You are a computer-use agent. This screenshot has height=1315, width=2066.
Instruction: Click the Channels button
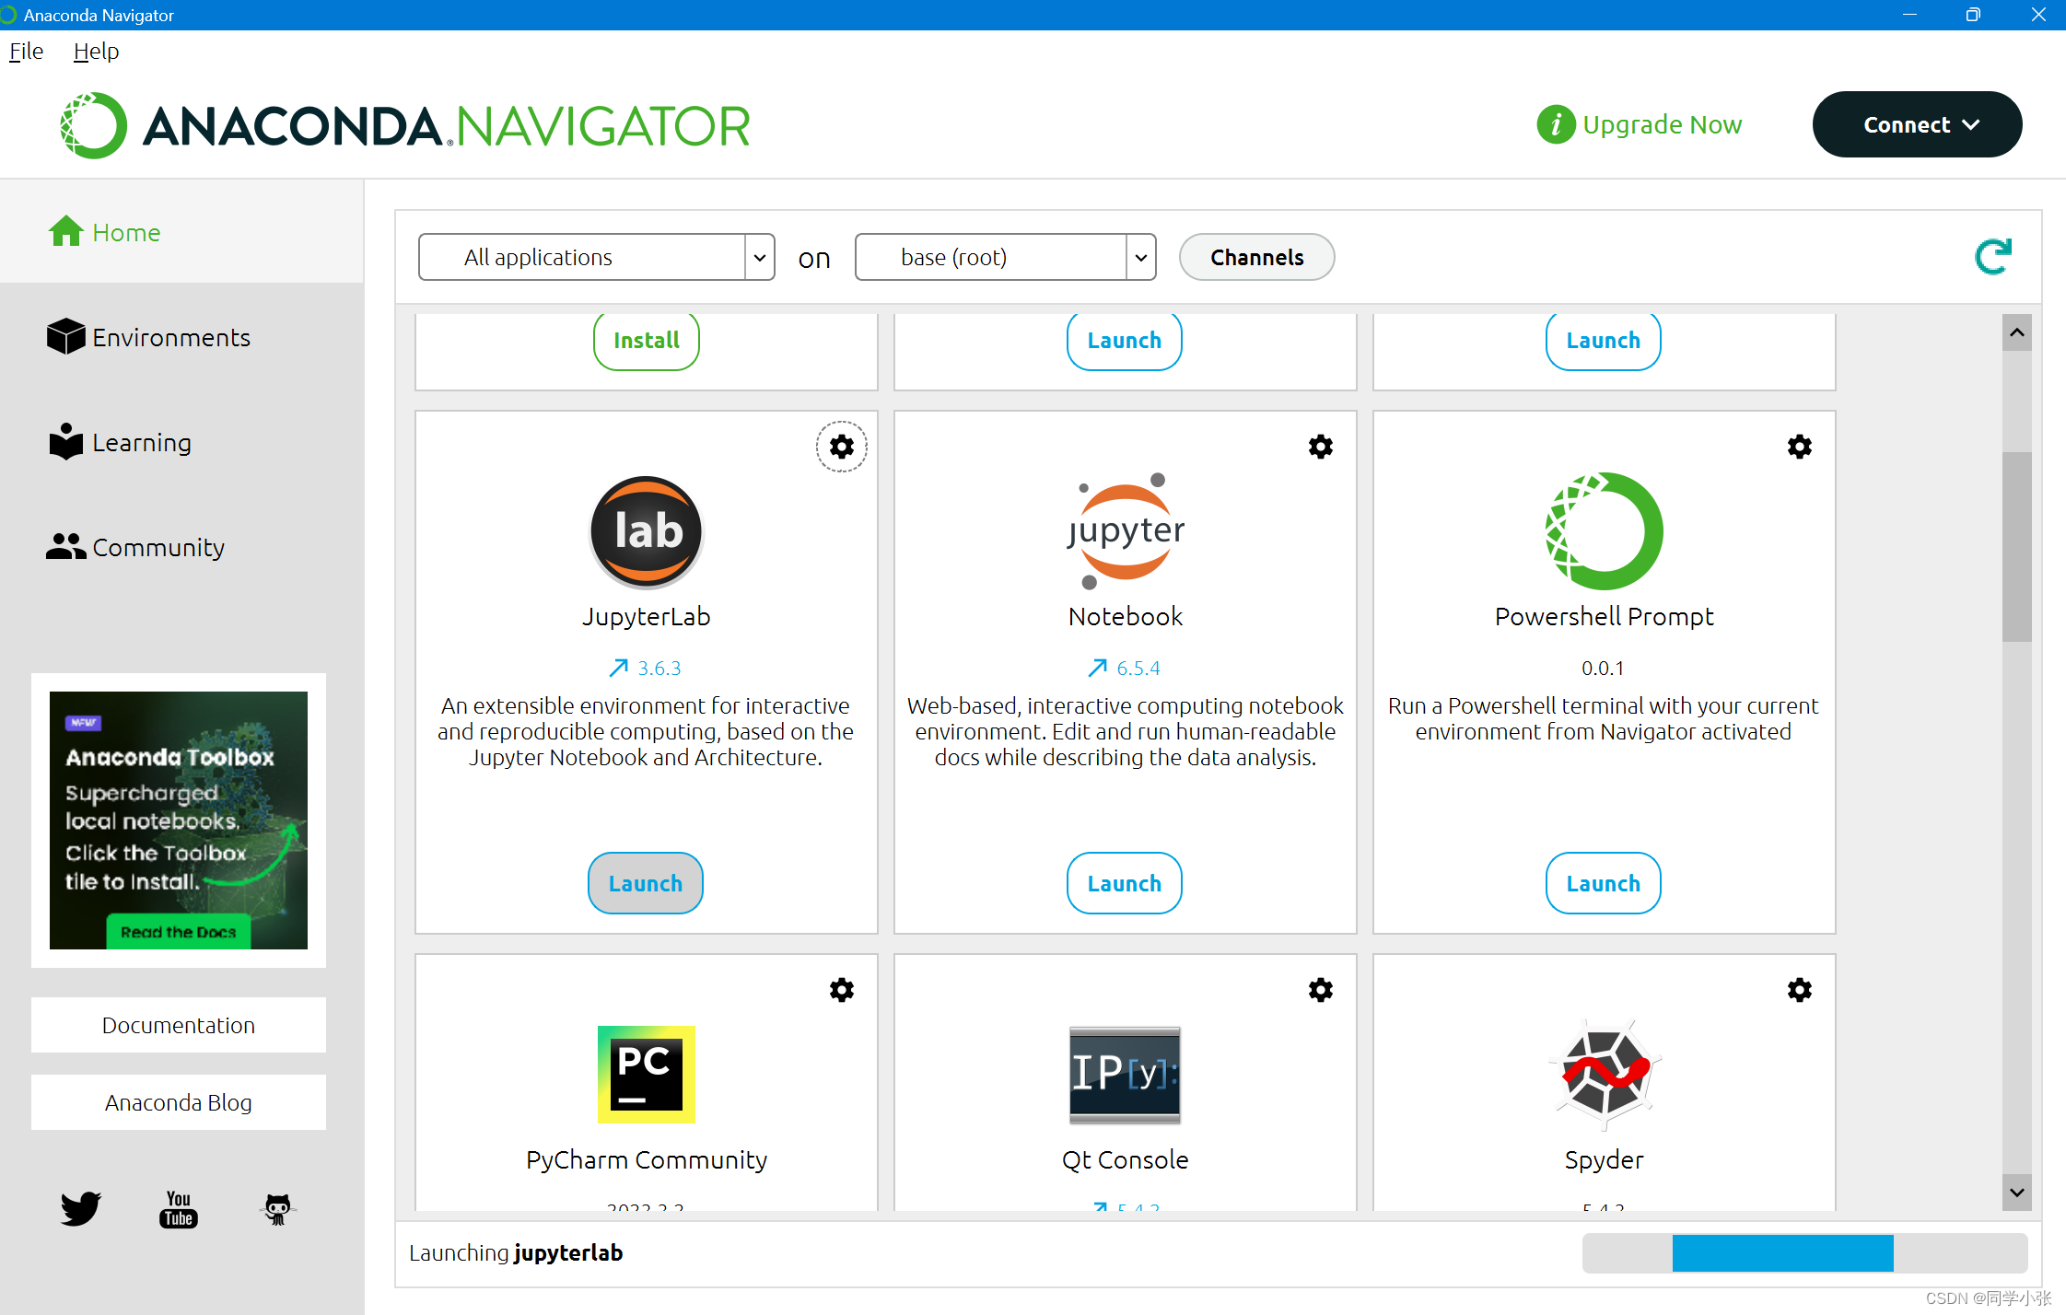point(1257,257)
